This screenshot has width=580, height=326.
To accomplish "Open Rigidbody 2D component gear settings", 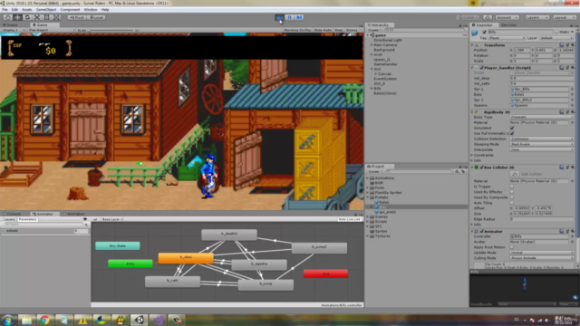I will point(573,111).
